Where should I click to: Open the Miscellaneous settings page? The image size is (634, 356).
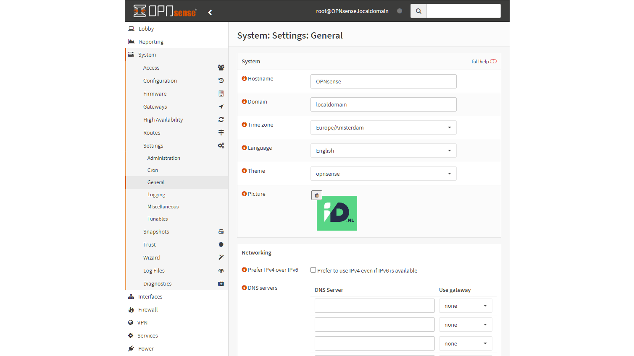click(x=177, y=207)
